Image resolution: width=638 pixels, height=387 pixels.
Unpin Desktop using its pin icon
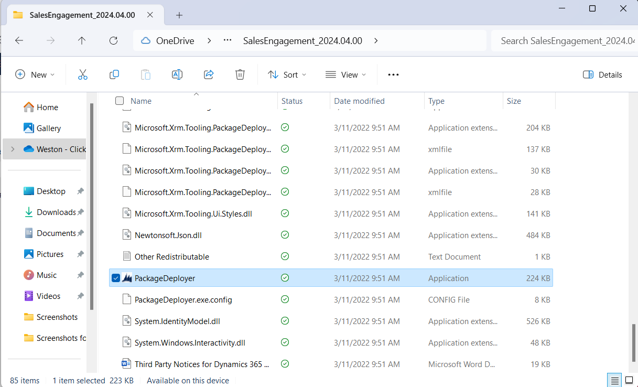pyautogui.click(x=80, y=191)
